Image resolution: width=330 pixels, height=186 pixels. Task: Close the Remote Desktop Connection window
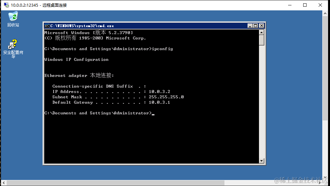320,5
